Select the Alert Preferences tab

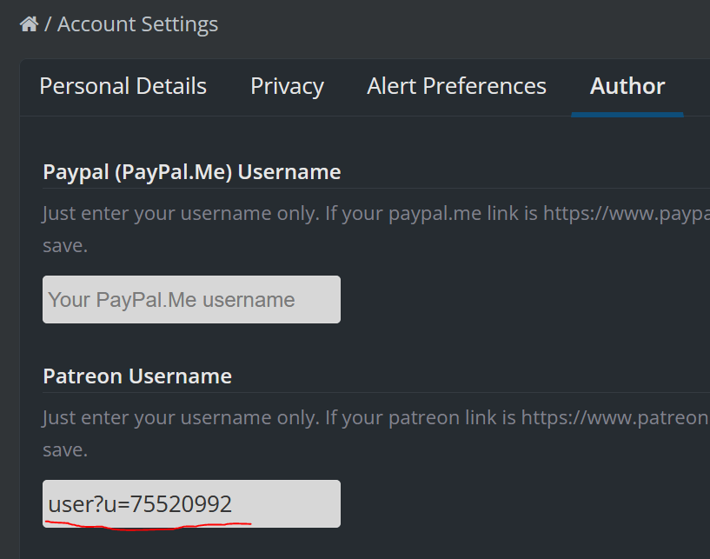tap(456, 86)
